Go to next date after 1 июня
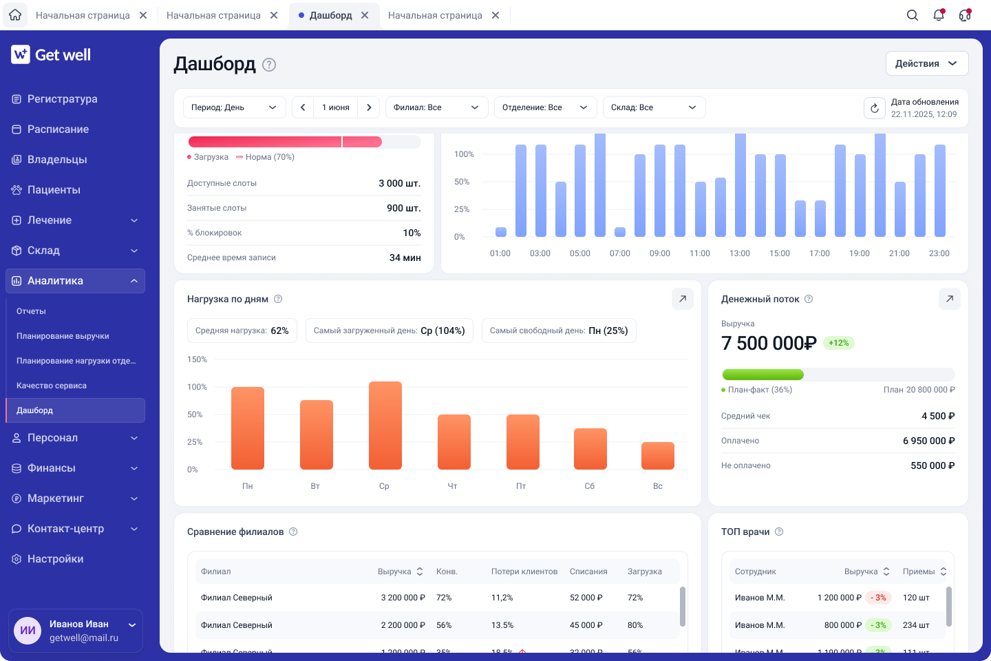 (x=369, y=107)
